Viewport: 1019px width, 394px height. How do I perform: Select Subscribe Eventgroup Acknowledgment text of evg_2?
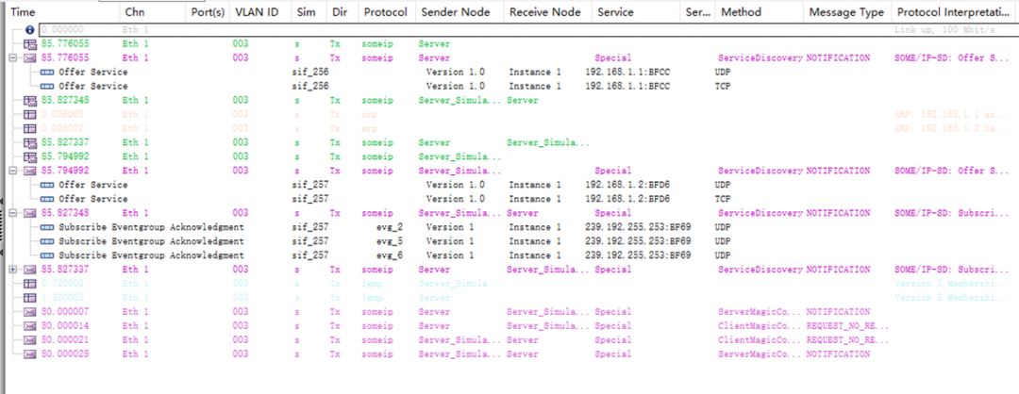tap(151, 227)
